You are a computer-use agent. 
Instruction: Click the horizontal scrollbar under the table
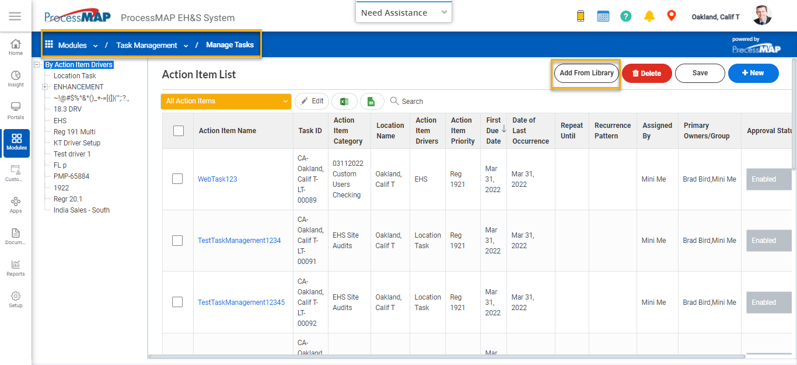tap(447, 356)
